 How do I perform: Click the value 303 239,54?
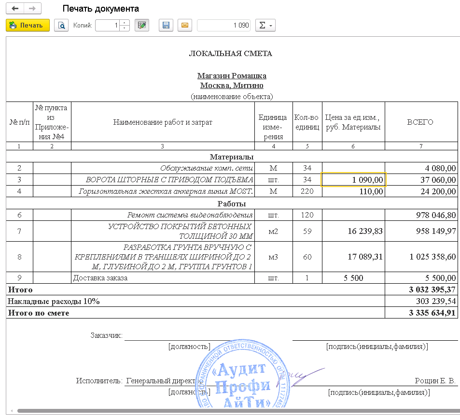[421, 301]
